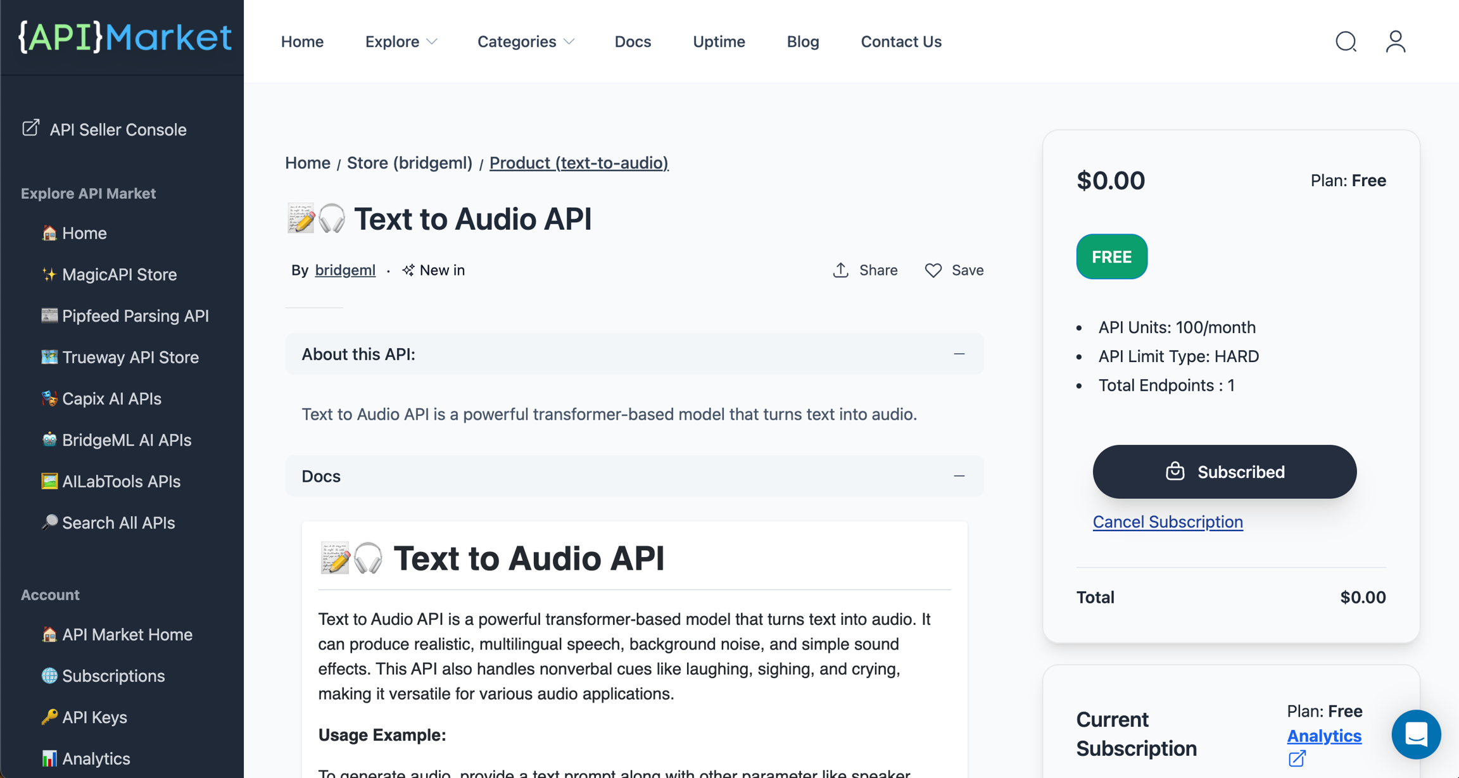Go to Search All APIs in sidebar
The image size is (1459, 778).
pyautogui.click(x=118, y=523)
